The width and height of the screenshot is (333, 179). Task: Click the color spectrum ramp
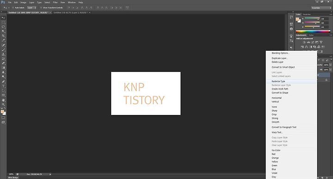pos(313,31)
